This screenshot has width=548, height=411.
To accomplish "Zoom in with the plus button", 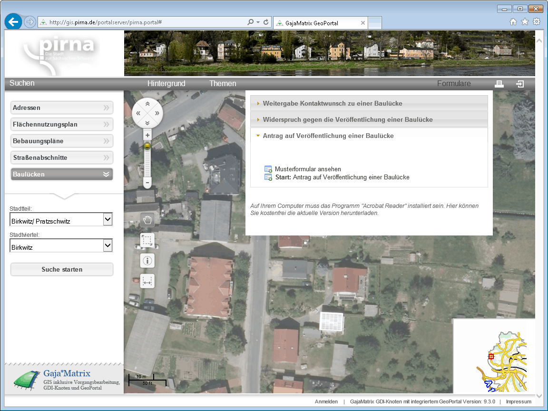I will [x=147, y=136].
